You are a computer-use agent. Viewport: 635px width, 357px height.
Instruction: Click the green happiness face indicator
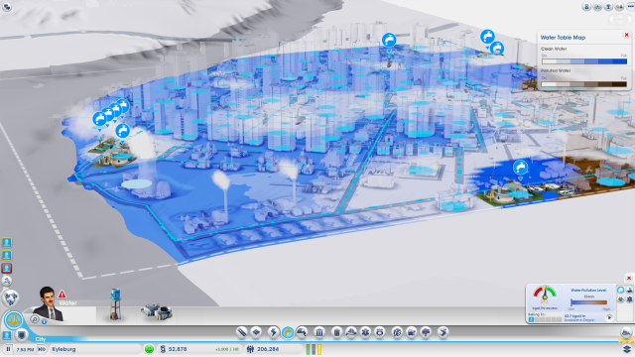(150, 349)
